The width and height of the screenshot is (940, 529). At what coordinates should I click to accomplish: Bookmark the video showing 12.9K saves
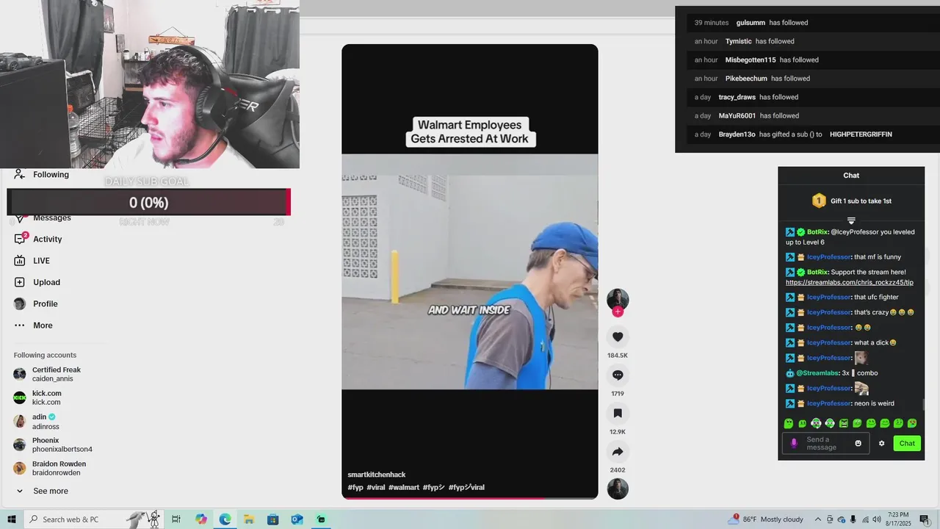[618, 413]
